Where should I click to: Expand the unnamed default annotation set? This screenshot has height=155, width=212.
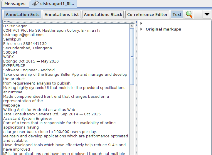point(141,23)
